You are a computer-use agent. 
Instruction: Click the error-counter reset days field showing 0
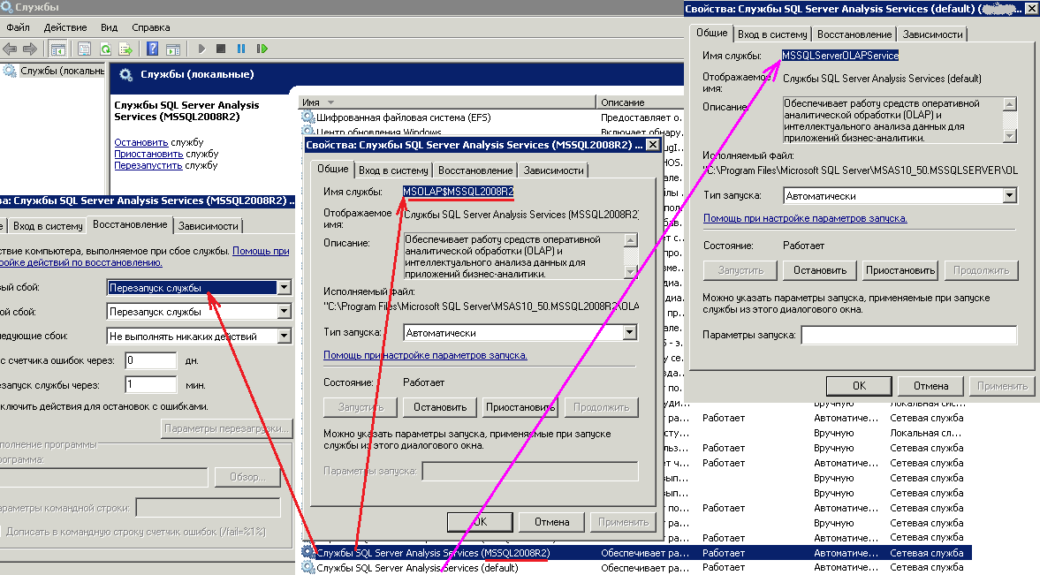pyautogui.click(x=151, y=360)
